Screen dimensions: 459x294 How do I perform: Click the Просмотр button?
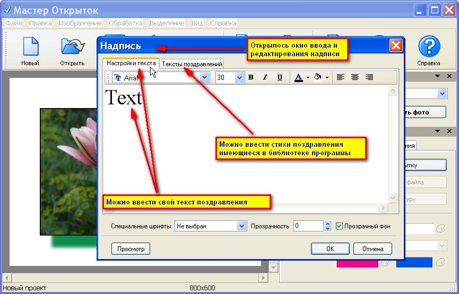(x=131, y=249)
